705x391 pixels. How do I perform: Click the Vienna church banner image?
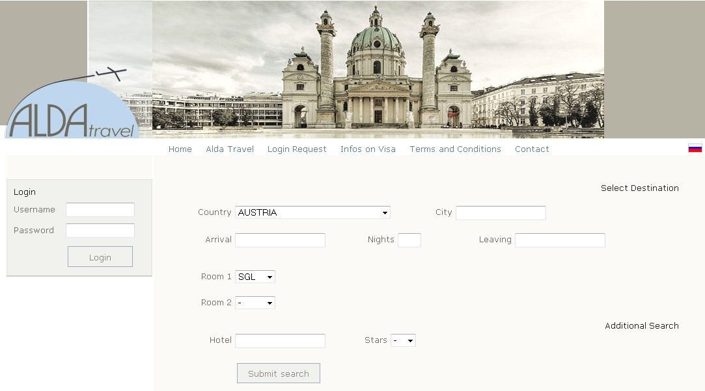point(378,69)
